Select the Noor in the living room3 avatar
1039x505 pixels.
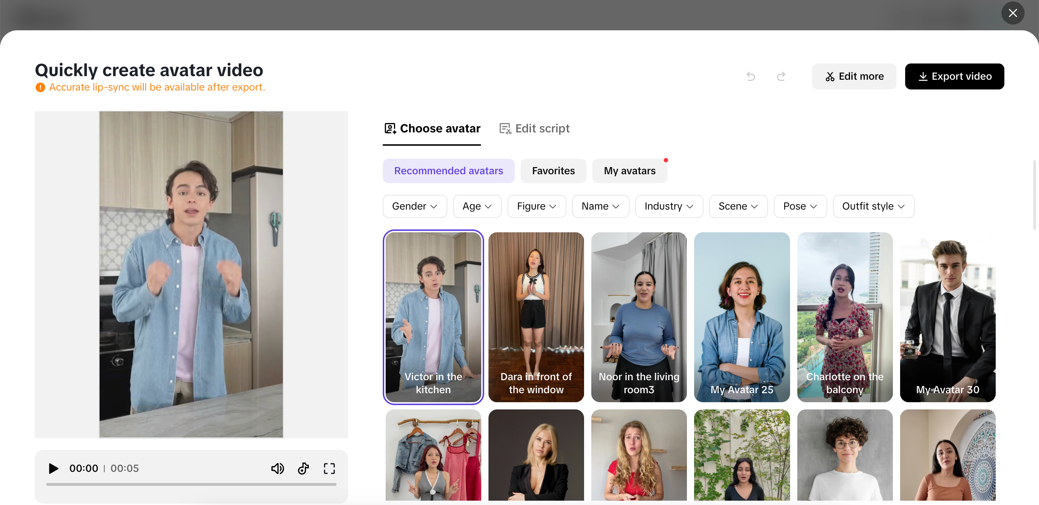tap(639, 317)
